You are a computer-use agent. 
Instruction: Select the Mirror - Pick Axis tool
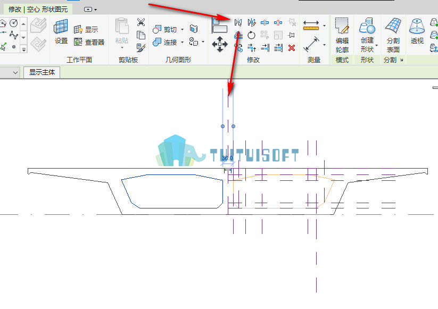(x=238, y=22)
